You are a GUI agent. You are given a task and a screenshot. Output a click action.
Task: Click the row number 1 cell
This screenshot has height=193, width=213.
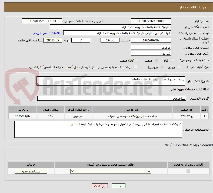pos(204,116)
